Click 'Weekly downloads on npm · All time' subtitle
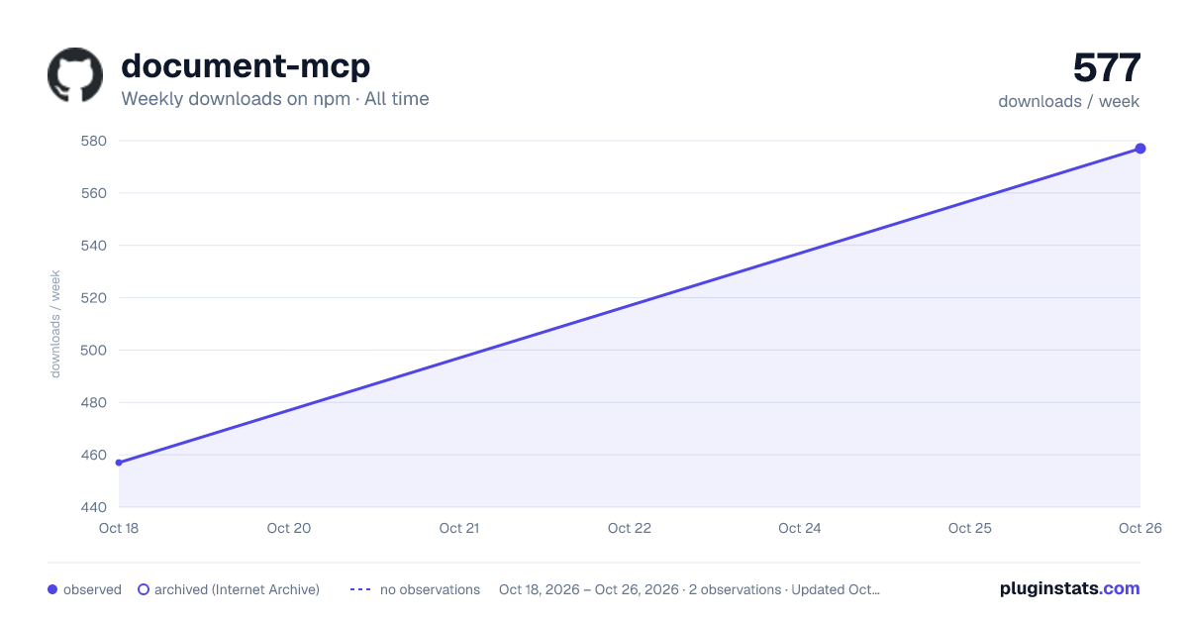This screenshot has width=1188, height=624. [275, 99]
